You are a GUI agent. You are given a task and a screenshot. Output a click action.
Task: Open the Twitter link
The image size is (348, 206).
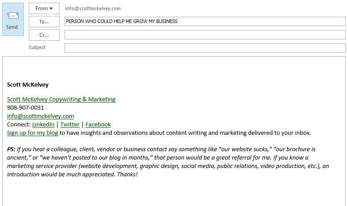coord(70,125)
